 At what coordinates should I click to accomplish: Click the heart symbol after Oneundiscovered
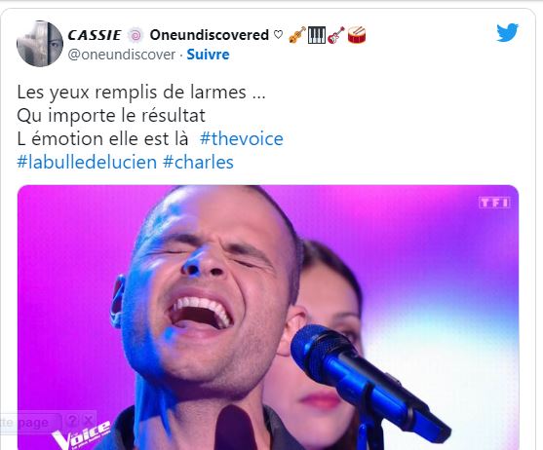tap(278, 35)
